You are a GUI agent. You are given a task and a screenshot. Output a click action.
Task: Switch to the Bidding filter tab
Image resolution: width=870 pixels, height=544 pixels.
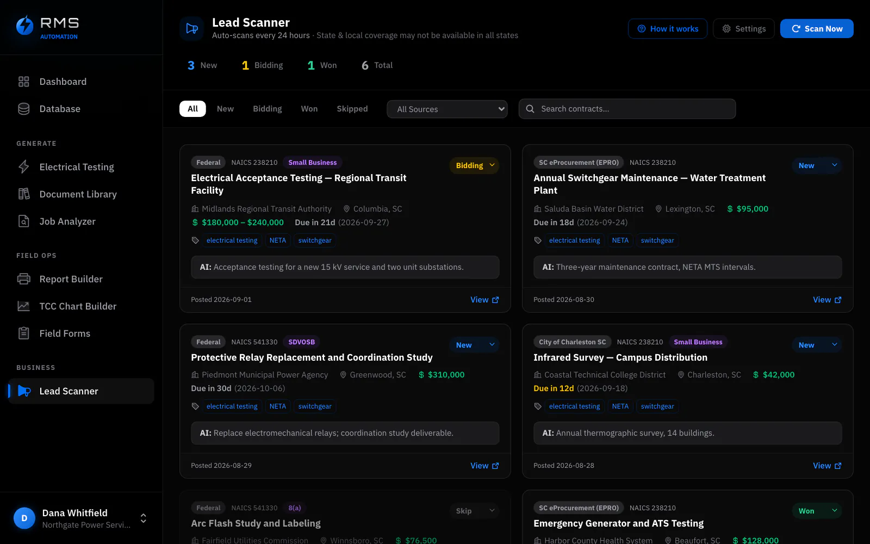[x=268, y=109]
